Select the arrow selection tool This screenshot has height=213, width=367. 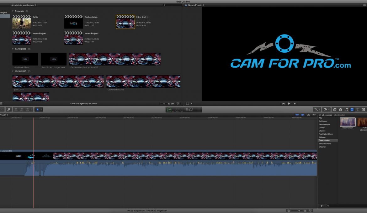tap(37, 109)
